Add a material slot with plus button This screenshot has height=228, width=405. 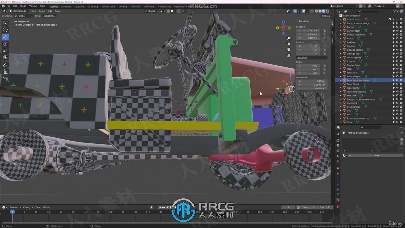tap(402, 140)
